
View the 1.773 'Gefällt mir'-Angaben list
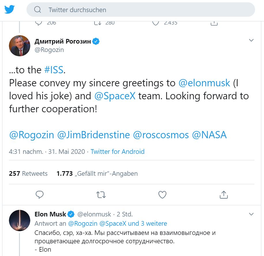(x=97, y=173)
